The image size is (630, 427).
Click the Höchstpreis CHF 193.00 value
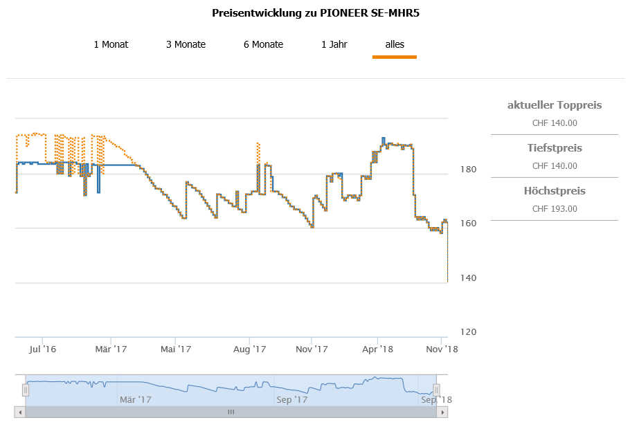(x=555, y=209)
